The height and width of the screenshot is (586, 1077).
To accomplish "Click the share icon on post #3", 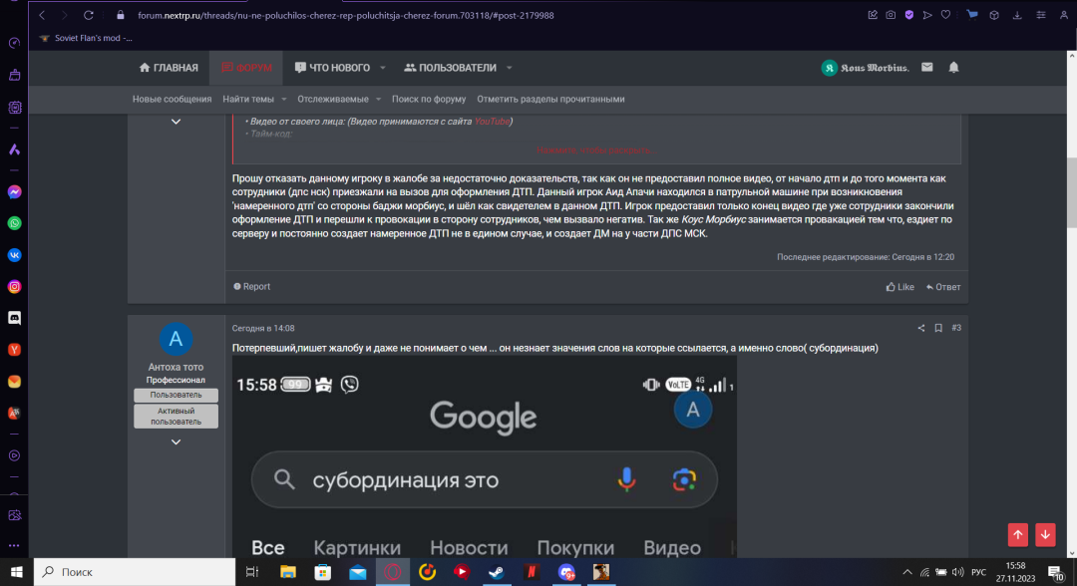I will tap(921, 328).
